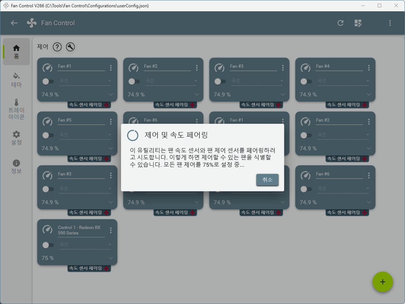This screenshot has height=304, width=405.
Task: Expand chevron on Fan #3 card above Radeon card
Action: (111, 202)
